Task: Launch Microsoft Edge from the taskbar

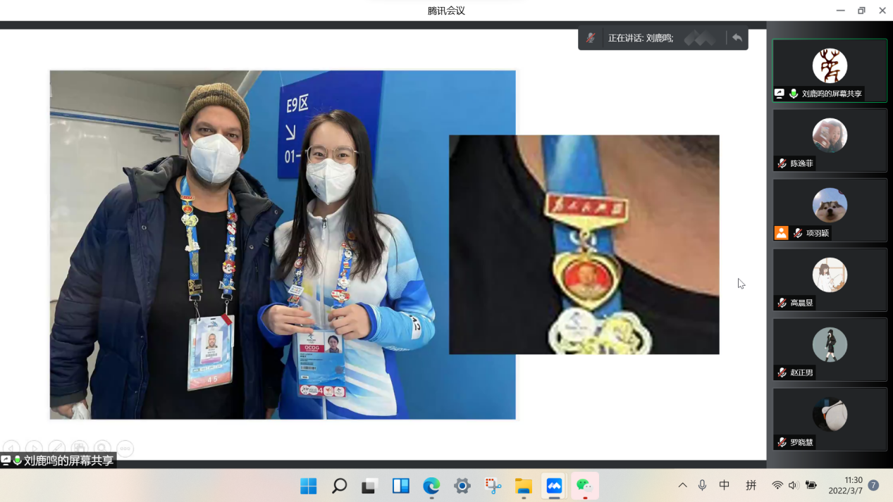Action: (x=431, y=486)
